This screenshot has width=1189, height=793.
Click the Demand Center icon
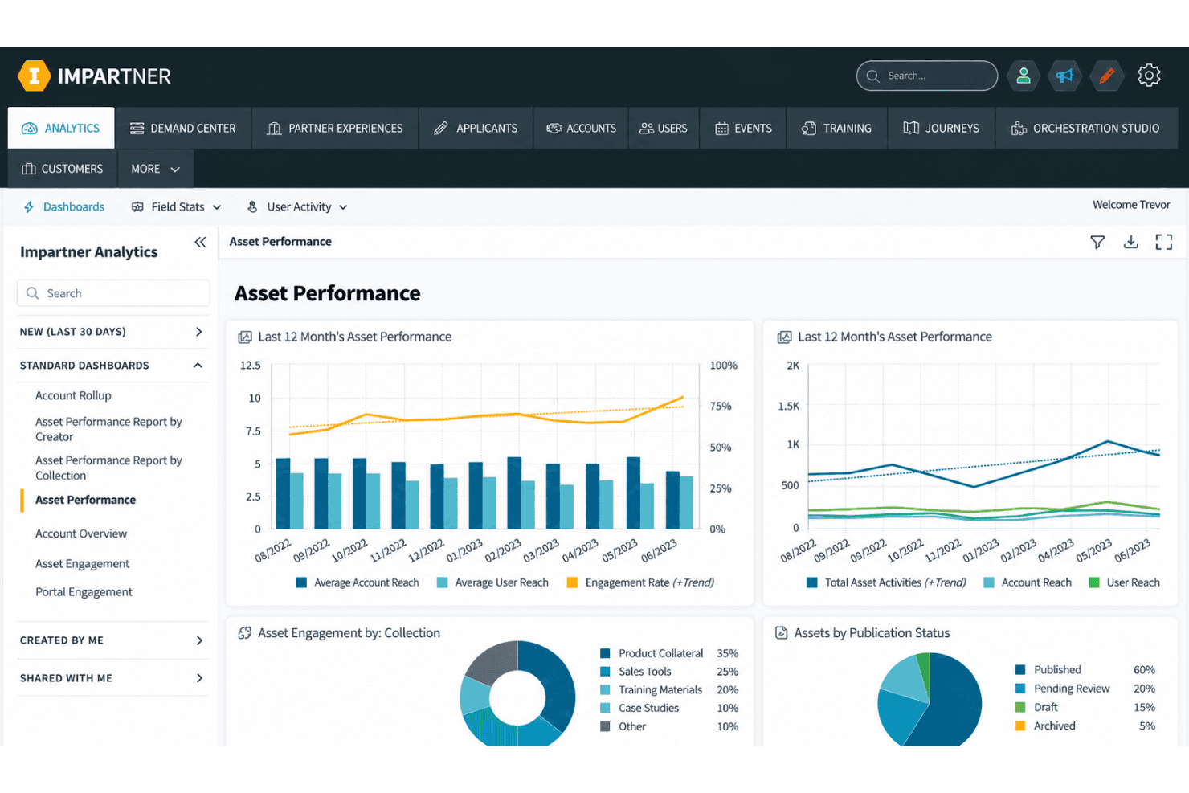tap(137, 129)
